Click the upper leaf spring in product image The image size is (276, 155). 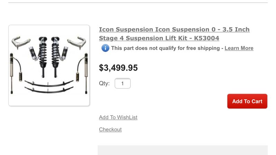pyautogui.click(x=49, y=84)
